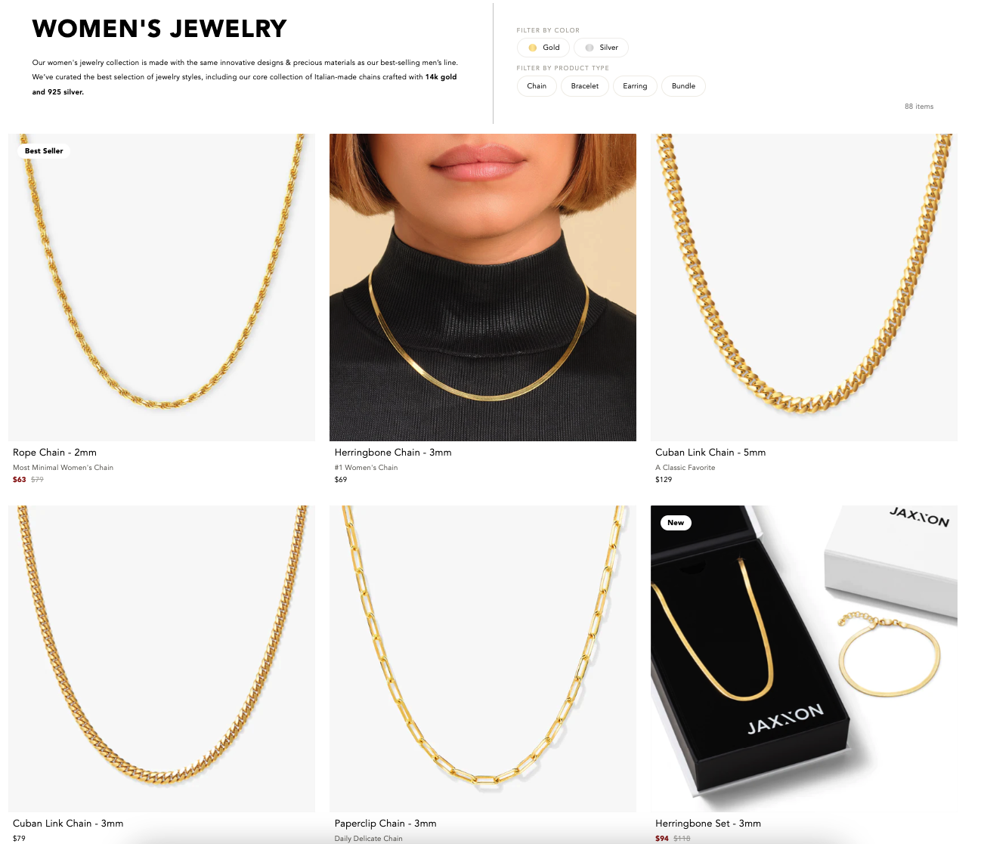Select the Chain product type filter
Image resolution: width=981 pixels, height=844 pixels.
tap(537, 86)
